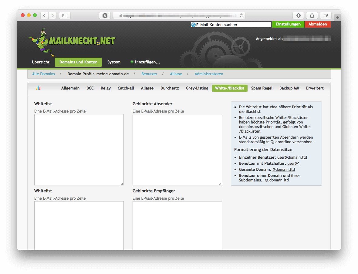
Task: Open the Hinzufügen... menu
Action: tap(145, 62)
